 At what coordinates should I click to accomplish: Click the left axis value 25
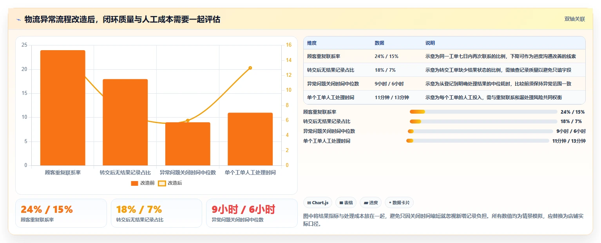click(24, 45)
